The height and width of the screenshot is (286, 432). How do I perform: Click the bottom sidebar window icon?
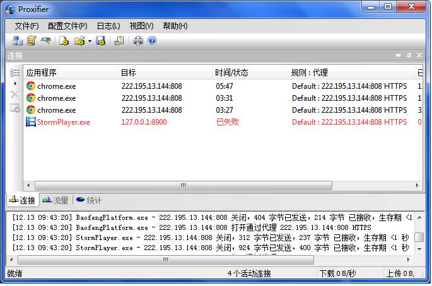coord(15,108)
